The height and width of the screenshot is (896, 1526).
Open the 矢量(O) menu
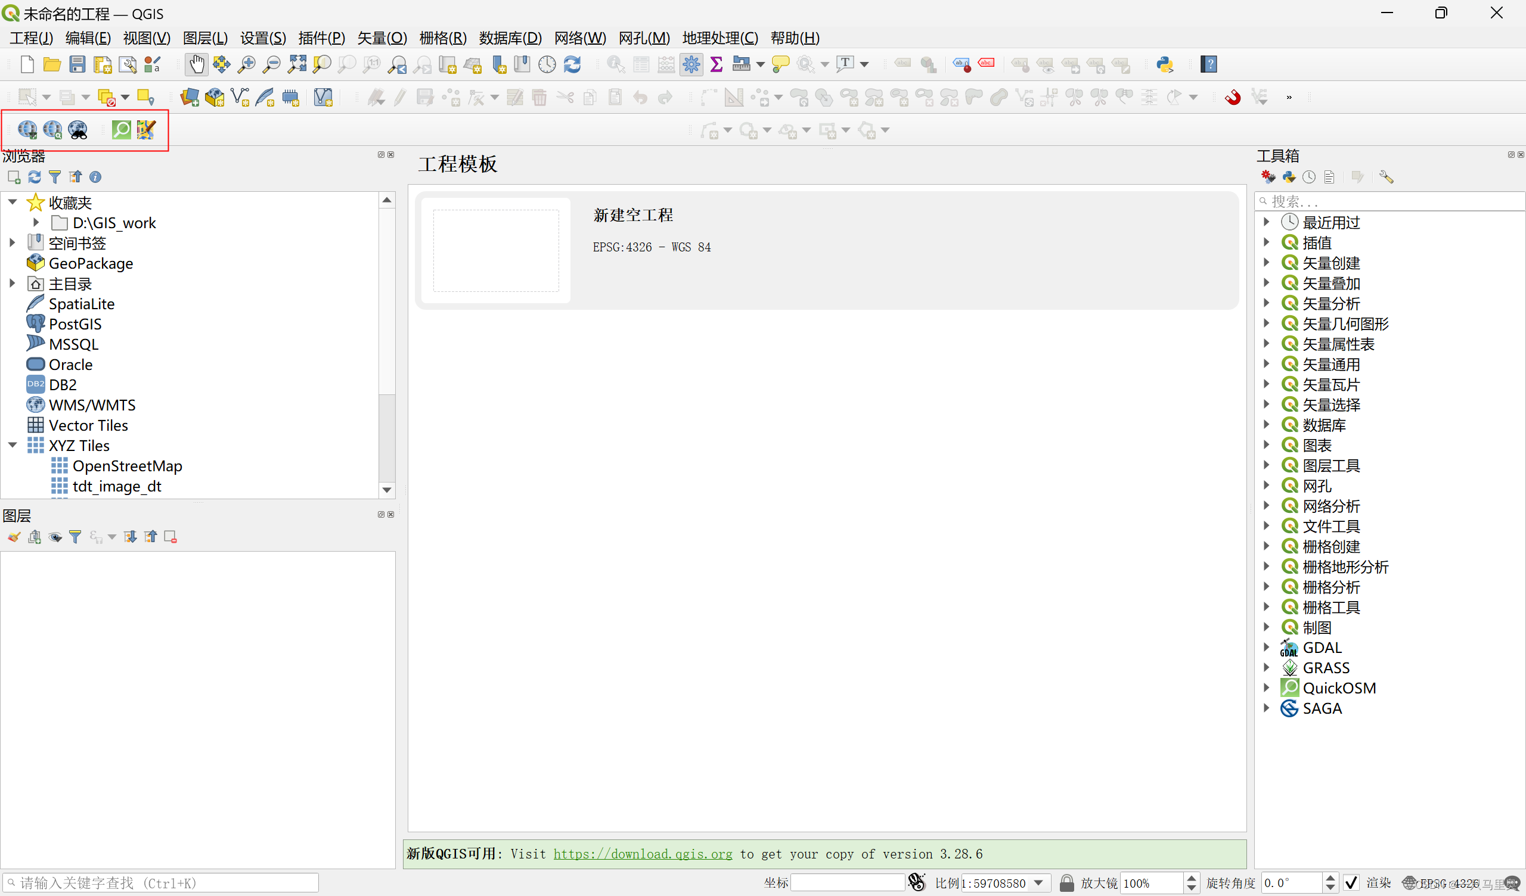pos(381,38)
